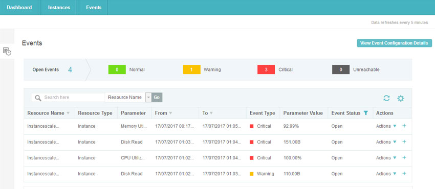Image resolution: width=435 pixels, height=189 pixels.
Task: Click Parameter Value column header
Action: tap(303, 113)
